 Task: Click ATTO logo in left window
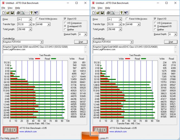(x=10, y=130)
